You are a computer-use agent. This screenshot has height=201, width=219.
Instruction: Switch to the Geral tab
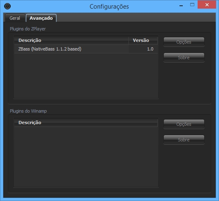click(15, 18)
